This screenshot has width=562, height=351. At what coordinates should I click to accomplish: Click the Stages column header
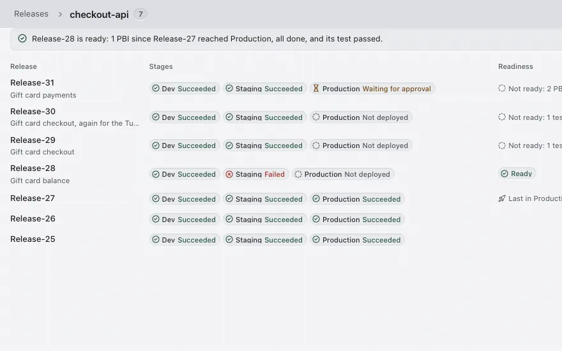[161, 66]
